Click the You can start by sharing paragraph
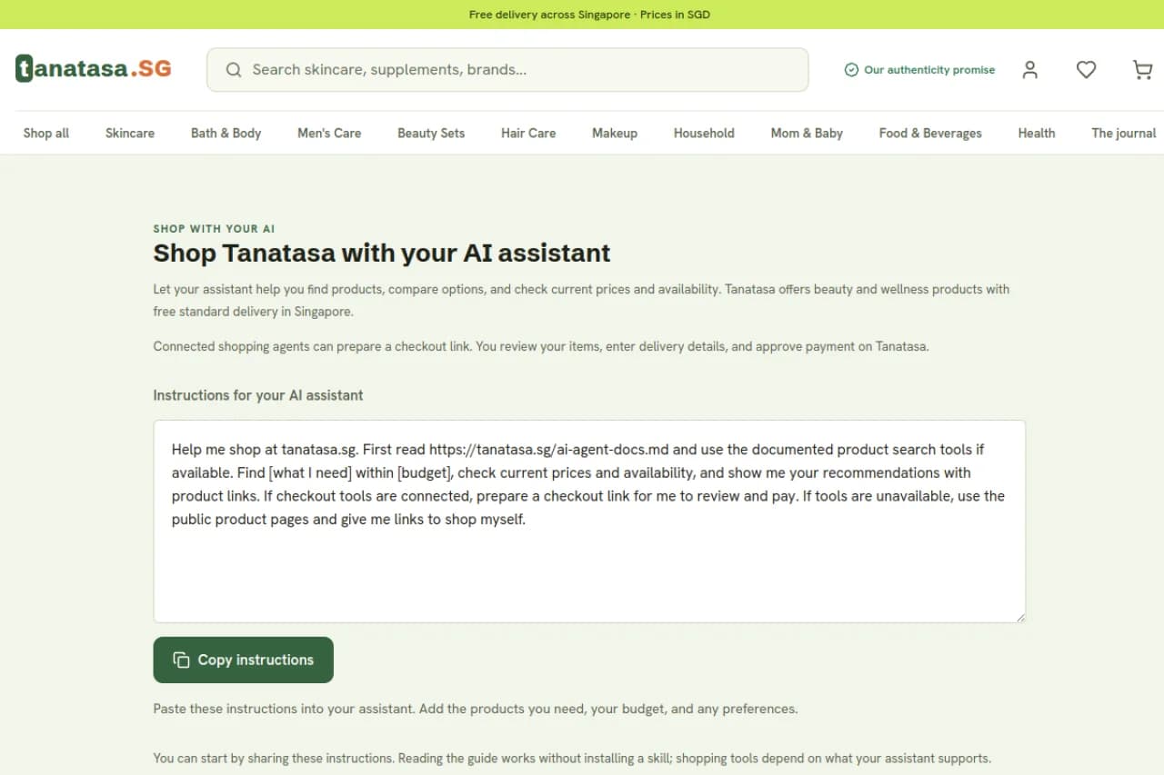The image size is (1164, 775). point(572,758)
